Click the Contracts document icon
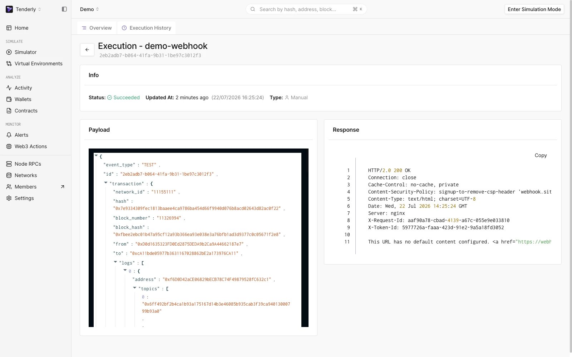 pyautogui.click(x=9, y=111)
